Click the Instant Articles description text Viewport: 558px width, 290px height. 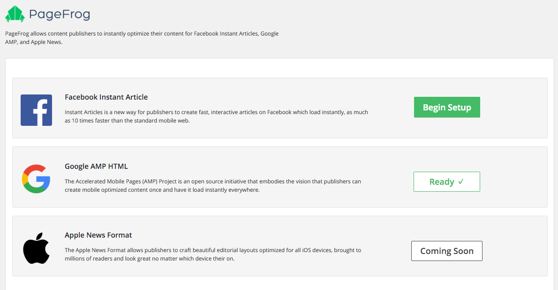click(216, 116)
